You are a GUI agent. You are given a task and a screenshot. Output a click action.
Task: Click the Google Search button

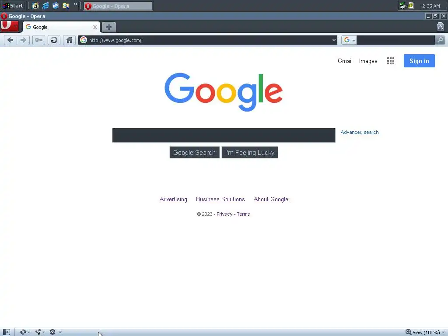coord(195,153)
